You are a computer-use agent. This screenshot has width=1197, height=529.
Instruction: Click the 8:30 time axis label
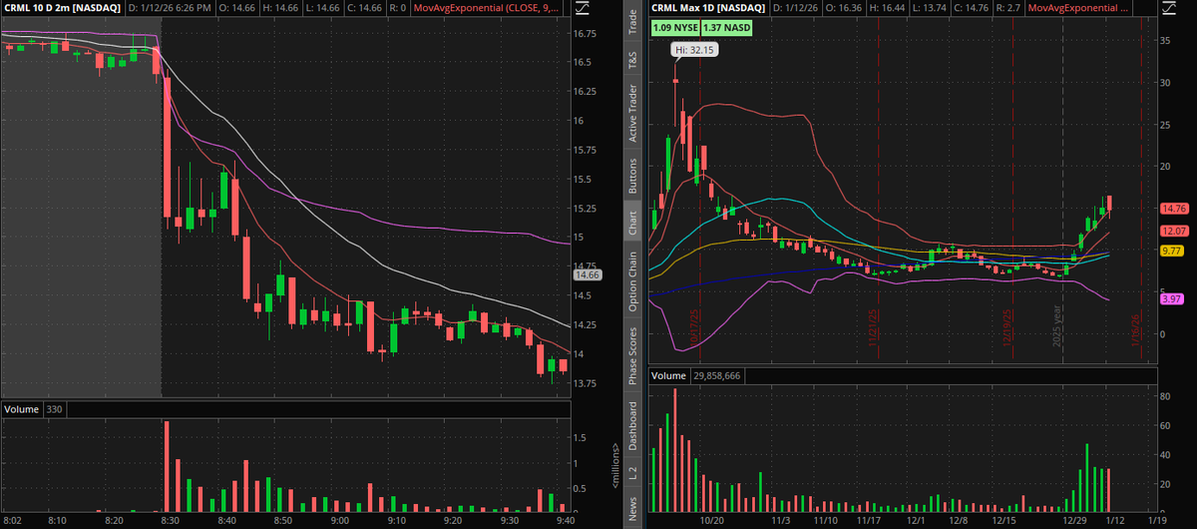tap(171, 520)
